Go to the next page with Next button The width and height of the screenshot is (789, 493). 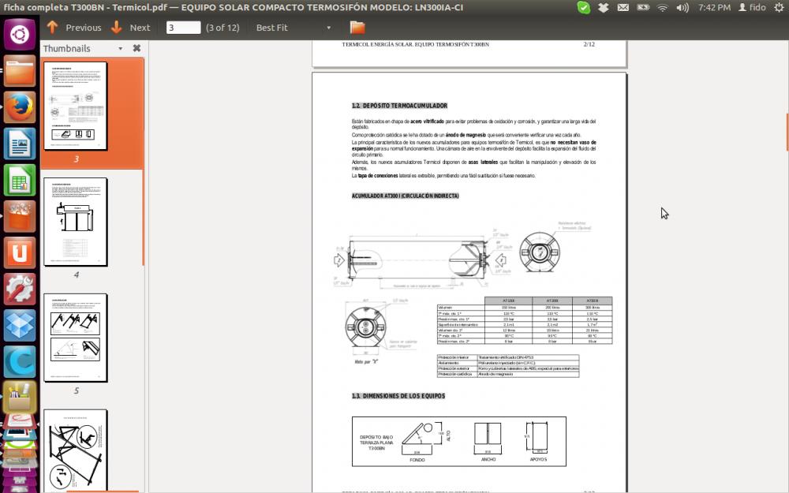point(130,28)
